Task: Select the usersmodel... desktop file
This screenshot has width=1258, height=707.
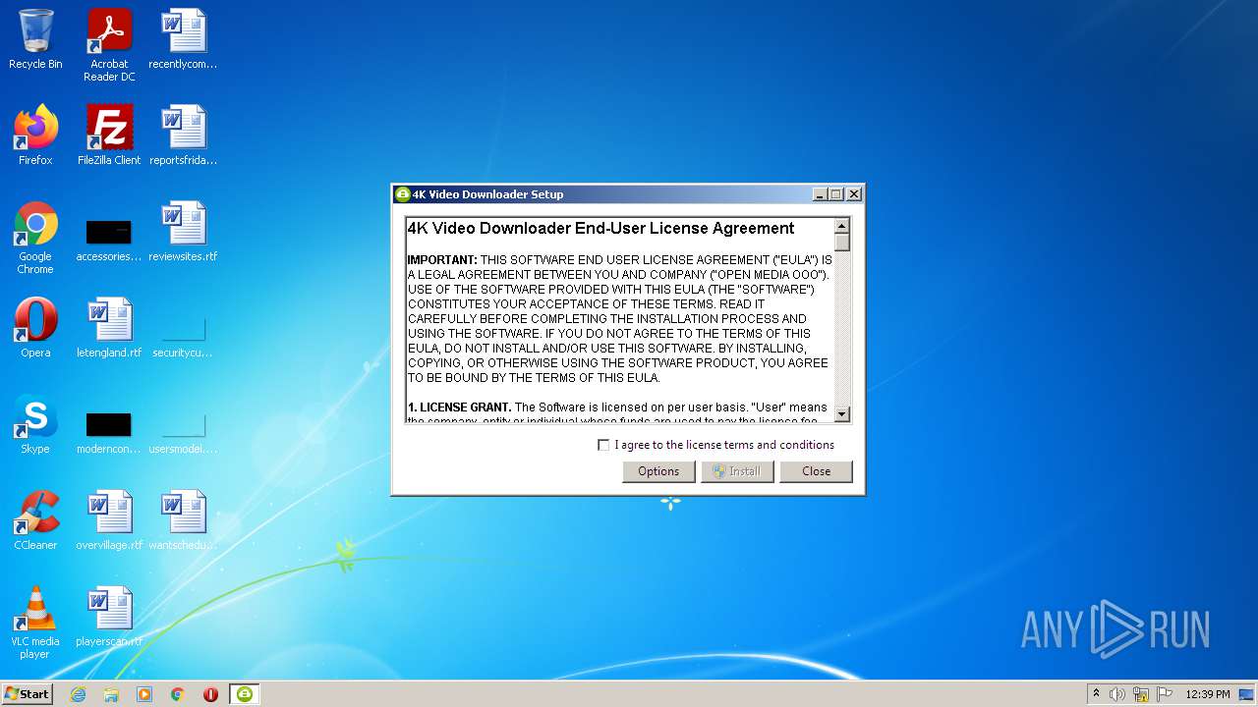Action: pos(183,432)
